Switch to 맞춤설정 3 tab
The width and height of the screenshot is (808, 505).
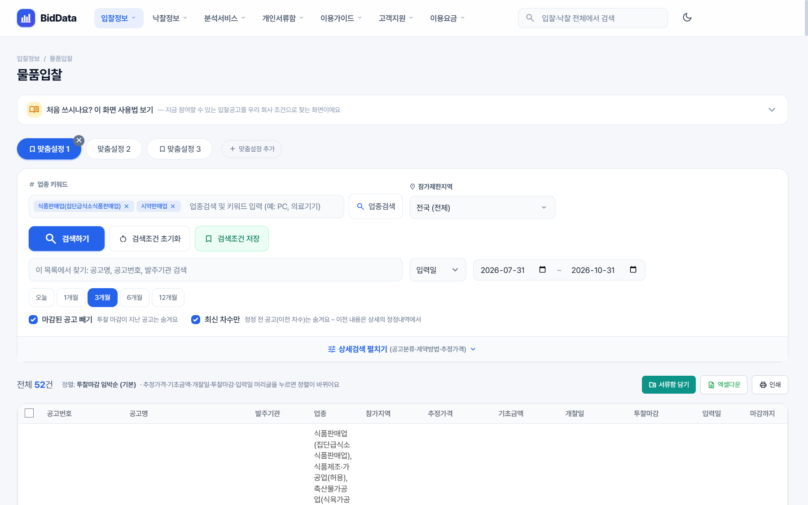tap(180, 149)
